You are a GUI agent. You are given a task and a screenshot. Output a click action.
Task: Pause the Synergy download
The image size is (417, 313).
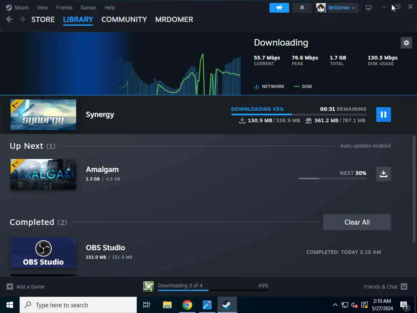coord(383,115)
